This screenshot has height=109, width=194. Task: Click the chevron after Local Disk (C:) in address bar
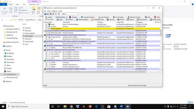coord(37,20)
